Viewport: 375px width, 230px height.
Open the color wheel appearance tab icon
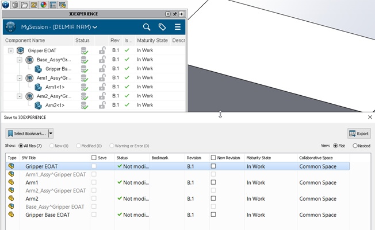pos(44,5)
